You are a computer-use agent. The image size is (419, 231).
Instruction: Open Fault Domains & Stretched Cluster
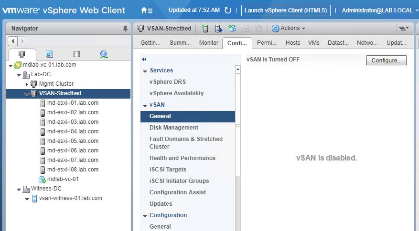[186, 143]
